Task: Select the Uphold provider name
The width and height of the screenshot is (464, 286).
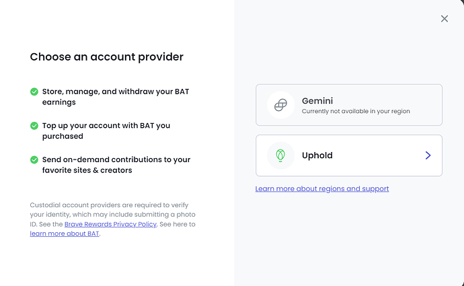Action: (317, 155)
